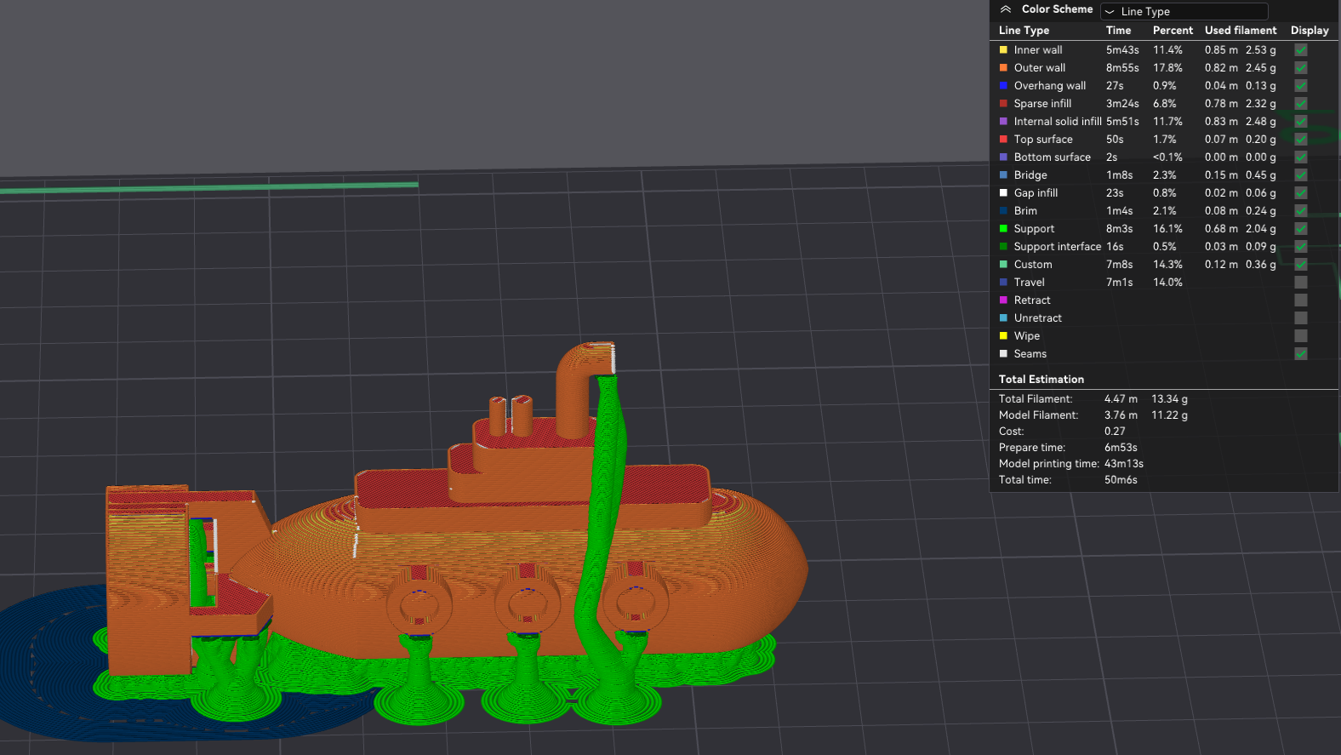
Task: Select the Internal solid infill label
Action: click(x=1058, y=122)
